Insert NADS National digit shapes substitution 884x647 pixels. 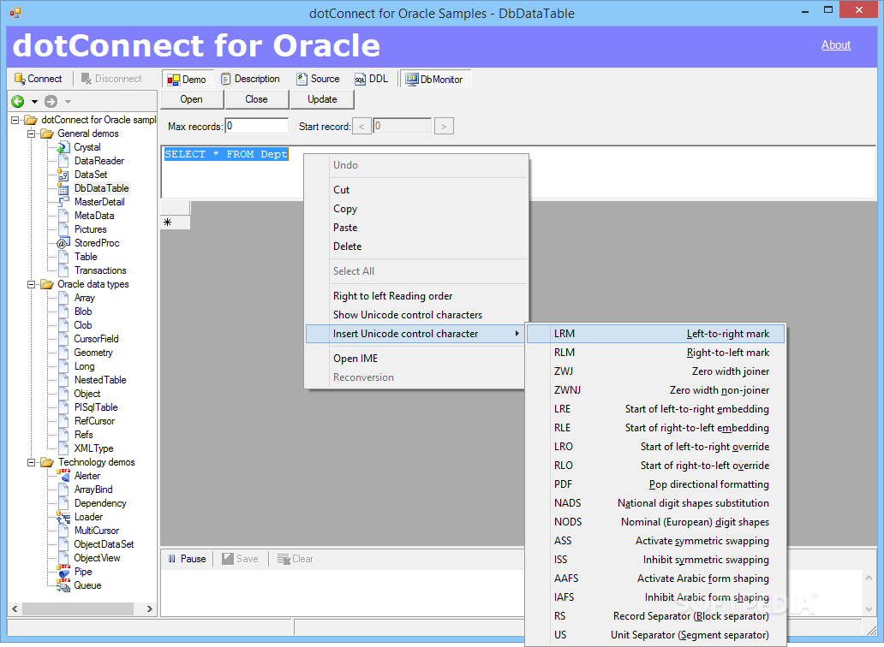point(655,503)
